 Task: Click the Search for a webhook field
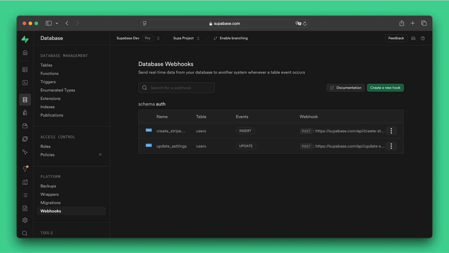click(x=176, y=88)
